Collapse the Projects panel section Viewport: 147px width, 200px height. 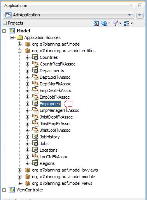pos(5,23)
